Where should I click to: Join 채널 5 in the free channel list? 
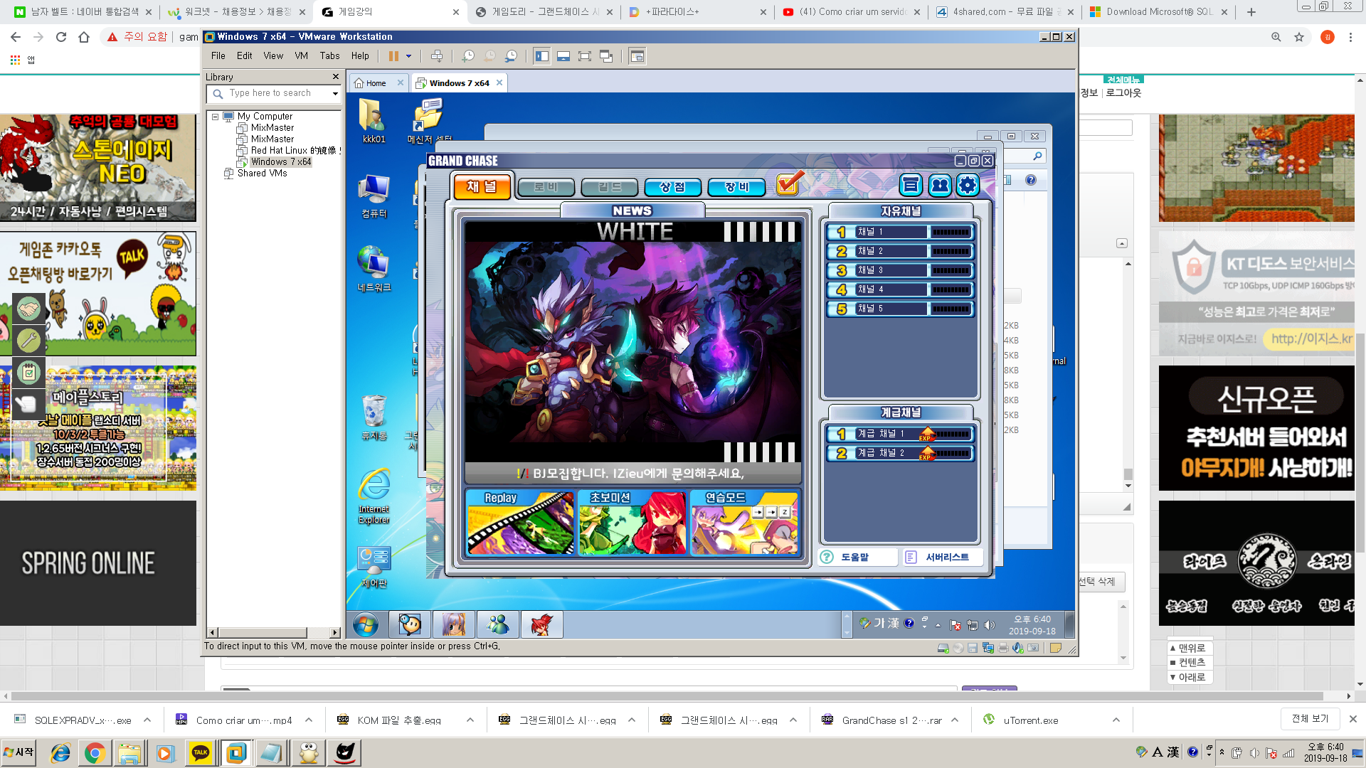(x=900, y=309)
